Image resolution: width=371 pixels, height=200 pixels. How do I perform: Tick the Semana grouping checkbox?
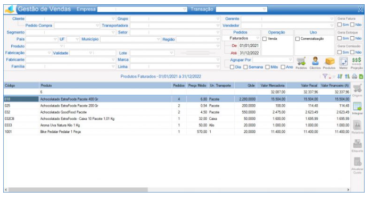(x=245, y=67)
